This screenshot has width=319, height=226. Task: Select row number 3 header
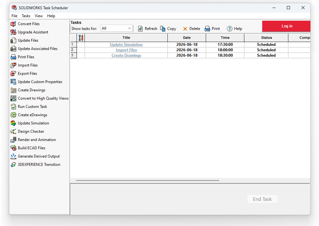tap(73, 55)
